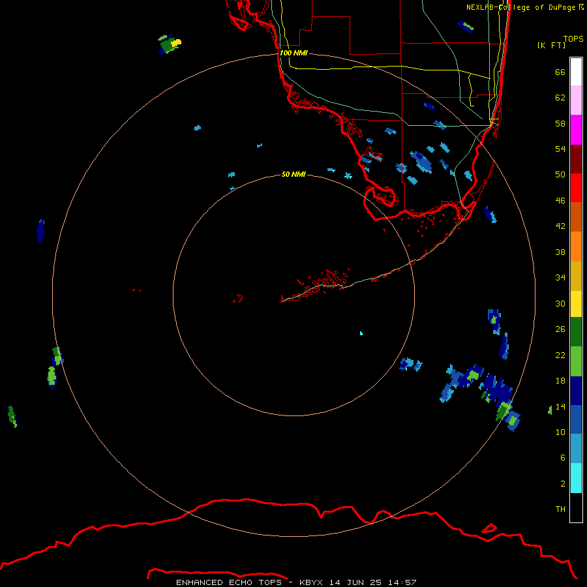Pick the dark orange color scale segment
587x587 pixels.
[576, 217]
